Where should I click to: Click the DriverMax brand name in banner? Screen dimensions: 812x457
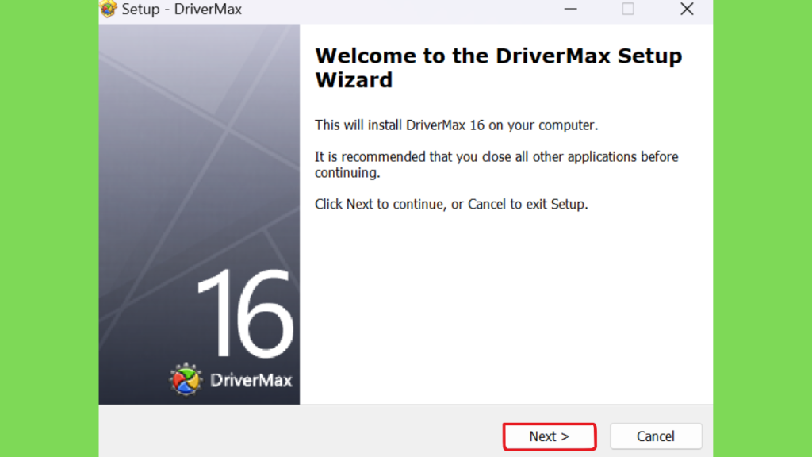tap(251, 380)
